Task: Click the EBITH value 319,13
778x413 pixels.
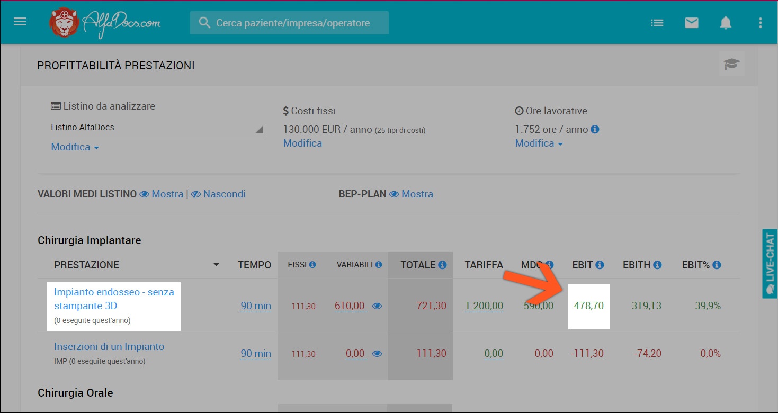Action: click(x=647, y=306)
